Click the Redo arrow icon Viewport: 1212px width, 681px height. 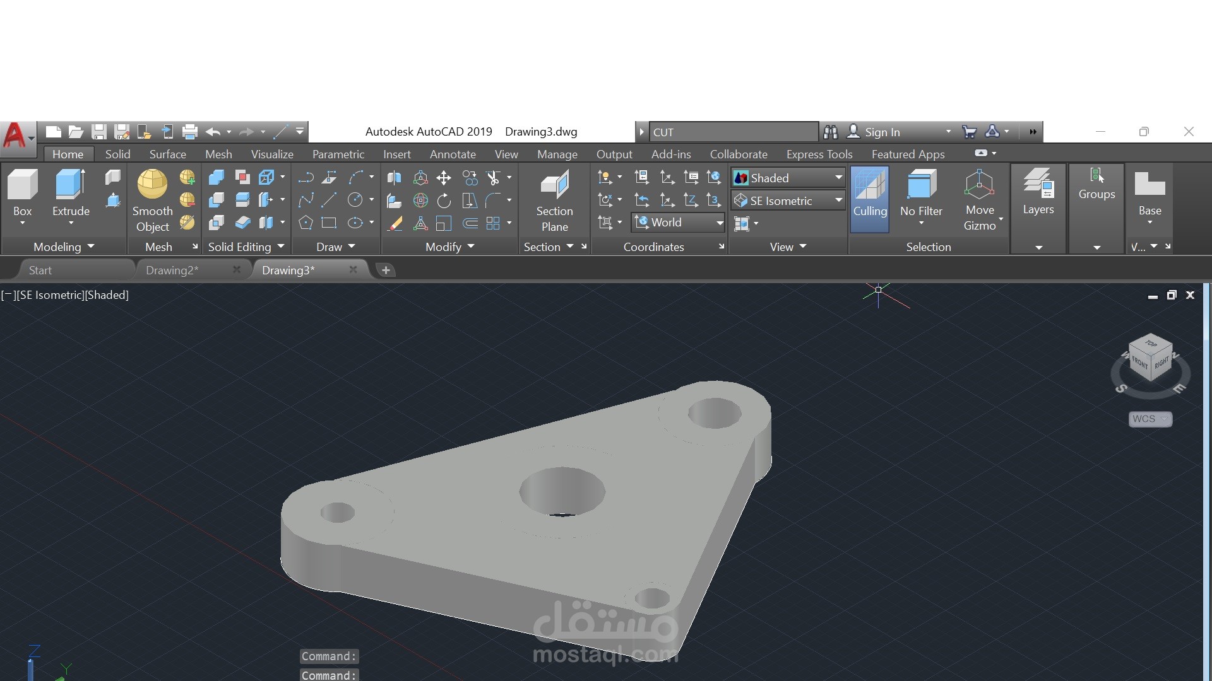point(247,132)
